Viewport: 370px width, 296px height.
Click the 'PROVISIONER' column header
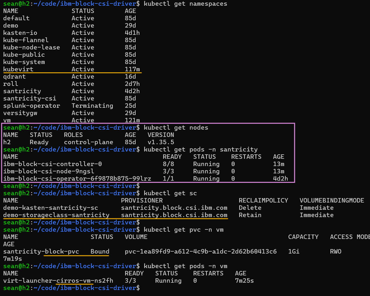click(x=142, y=201)
